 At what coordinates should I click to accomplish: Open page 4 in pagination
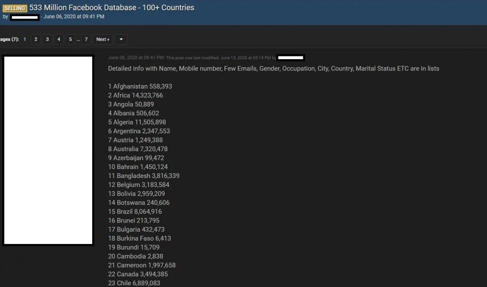pos(59,39)
